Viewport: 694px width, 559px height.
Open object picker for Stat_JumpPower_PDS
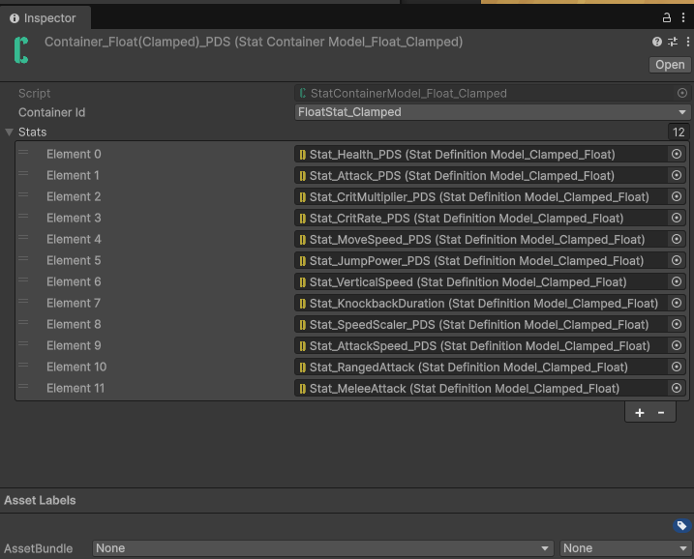(x=677, y=260)
